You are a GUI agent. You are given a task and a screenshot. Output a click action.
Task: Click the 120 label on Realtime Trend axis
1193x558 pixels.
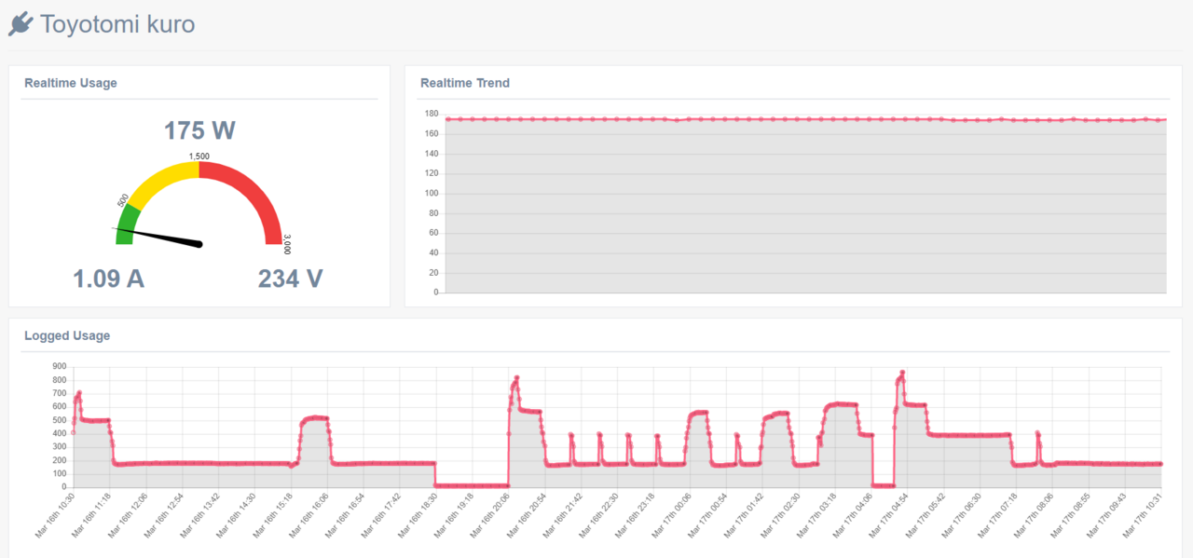click(x=432, y=173)
